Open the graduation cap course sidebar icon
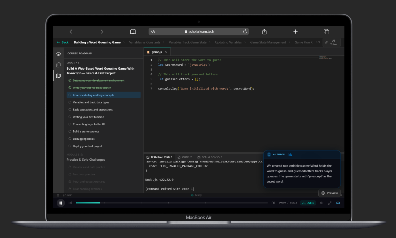Viewport: 396px width, 238px height. click(58, 54)
